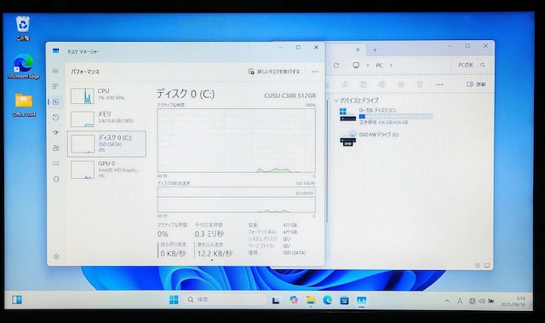Click the disk transfer rate graph
The image size is (545, 323).
[x=237, y=200]
